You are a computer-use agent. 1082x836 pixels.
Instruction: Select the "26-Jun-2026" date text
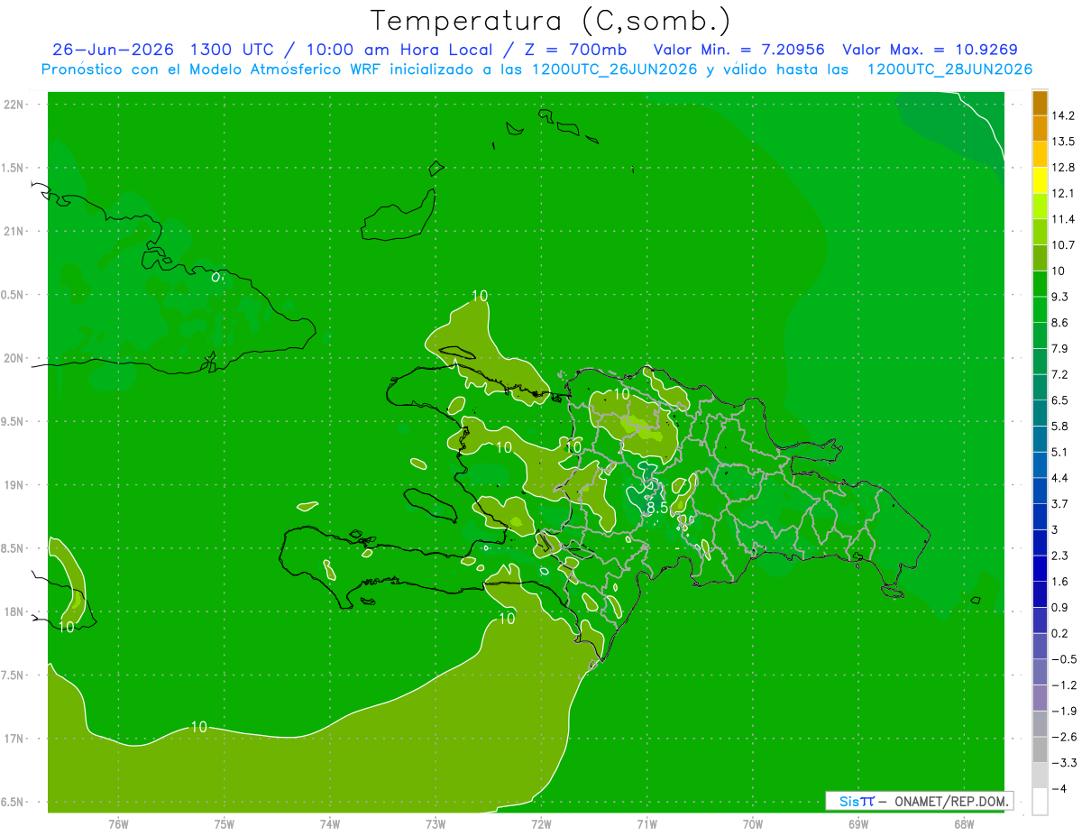[114, 50]
